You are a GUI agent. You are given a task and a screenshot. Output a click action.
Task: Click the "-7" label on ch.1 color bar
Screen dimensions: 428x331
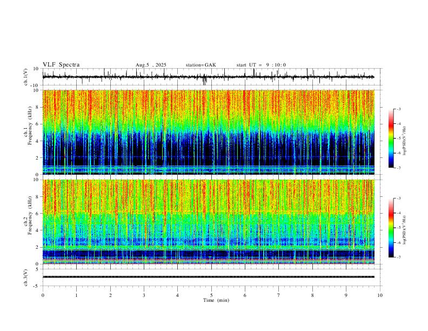click(x=399, y=168)
